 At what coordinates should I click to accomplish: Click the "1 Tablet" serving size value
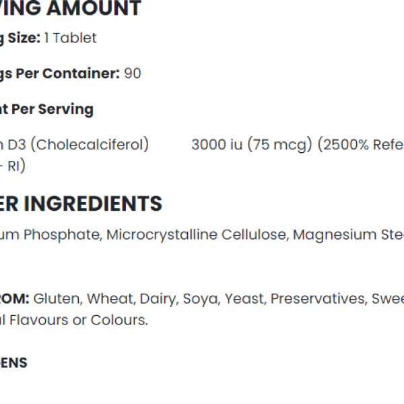click(x=70, y=38)
